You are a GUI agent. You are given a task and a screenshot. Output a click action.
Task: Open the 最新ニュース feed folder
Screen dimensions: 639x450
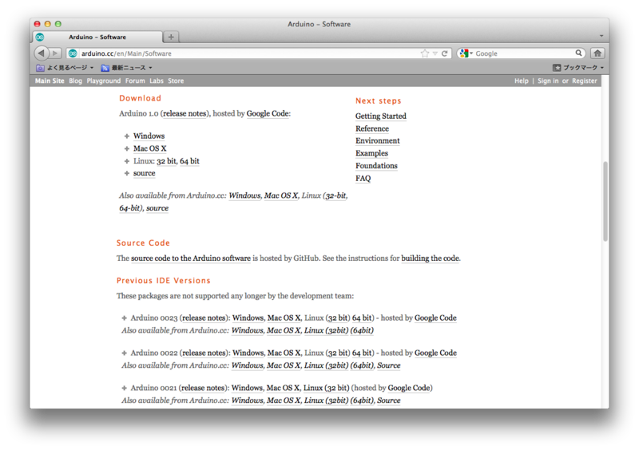(x=126, y=68)
